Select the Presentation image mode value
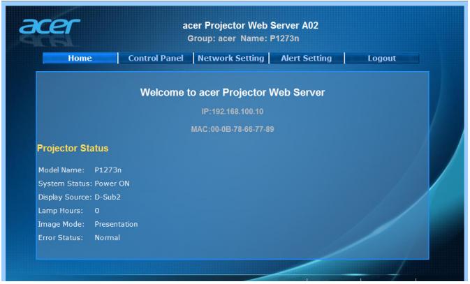This screenshot has height=284, width=470. tap(116, 224)
